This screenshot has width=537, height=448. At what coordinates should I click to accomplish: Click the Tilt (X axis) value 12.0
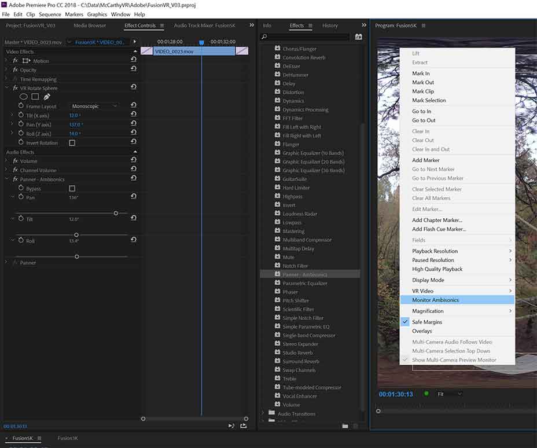click(x=74, y=115)
